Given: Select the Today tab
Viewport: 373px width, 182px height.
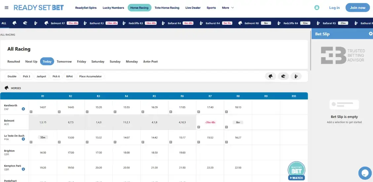Looking at the screenshot, I should pyautogui.click(x=47, y=61).
